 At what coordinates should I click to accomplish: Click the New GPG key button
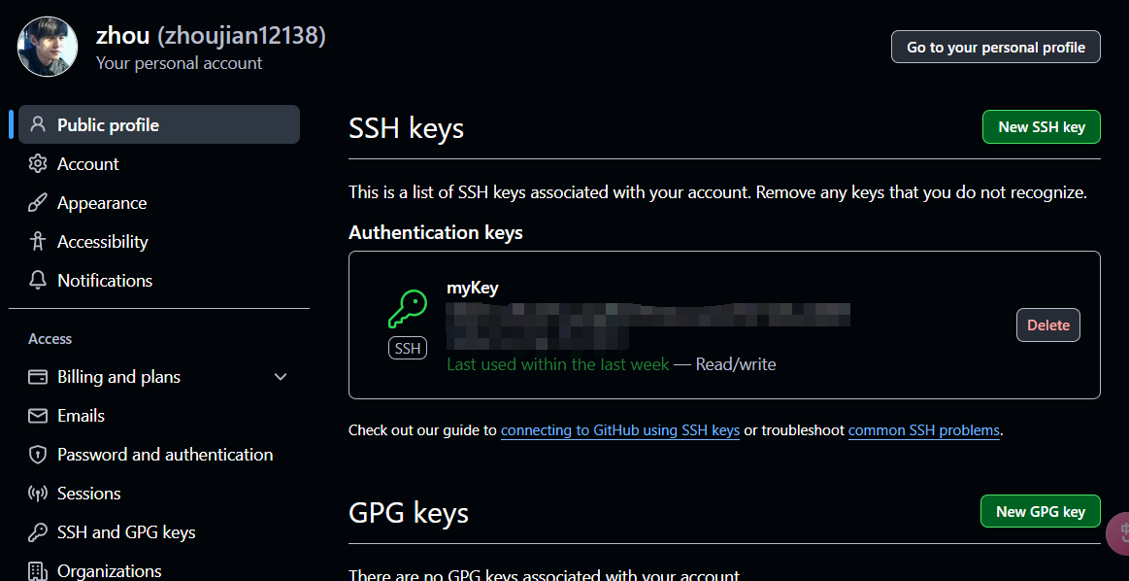(1041, 512)
